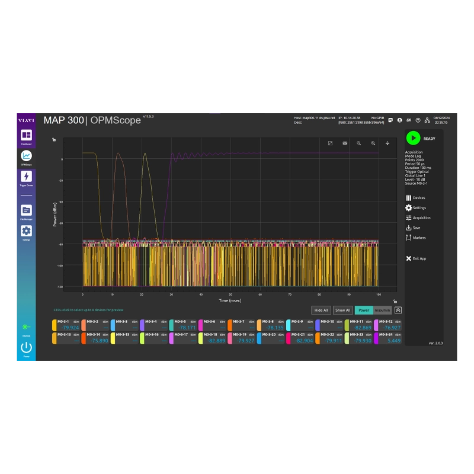Click the chart fit-to-view icon
Image resolution: width=474 pixels, height=474 pixels.
tap(345, 143)
